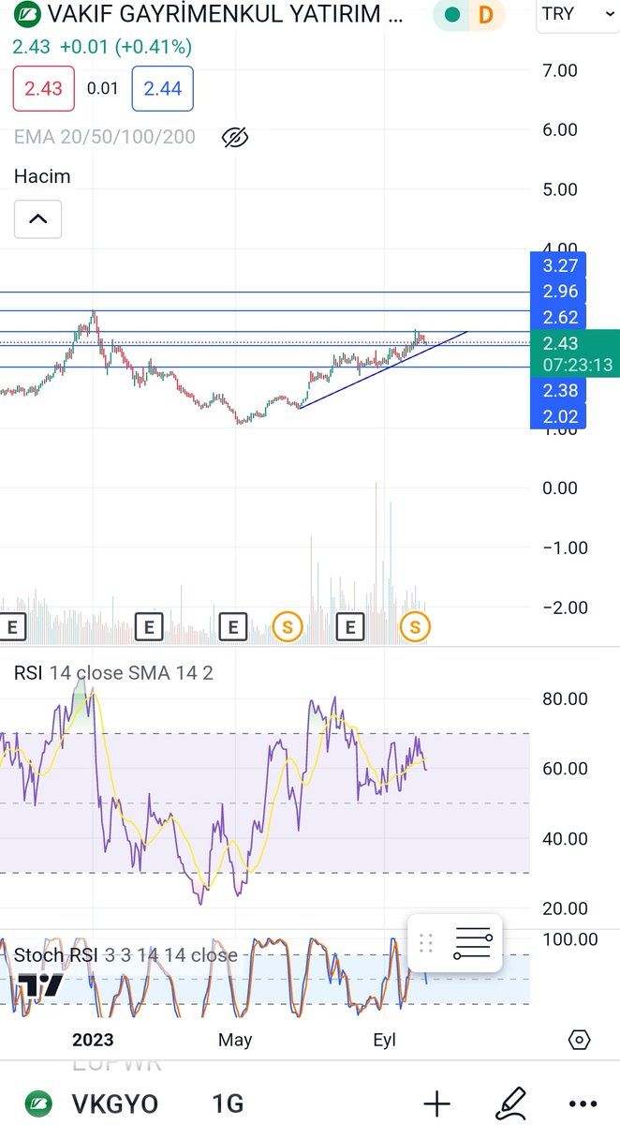
Task: Click the 2.02 price level label
Action: [560, 416]
